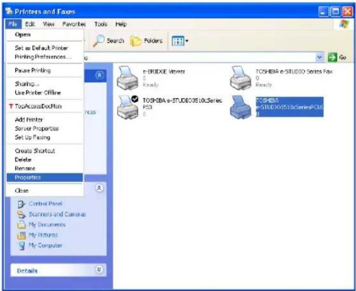Viewport: 356px width, 291px height.
Task: Choose Open in the File menu
Action: 45,34
